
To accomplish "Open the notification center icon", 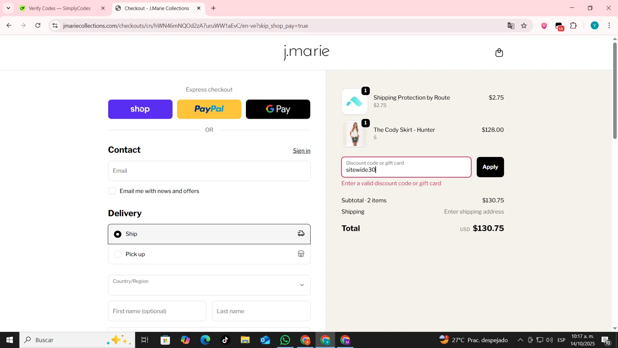I will tap(606, 341).
